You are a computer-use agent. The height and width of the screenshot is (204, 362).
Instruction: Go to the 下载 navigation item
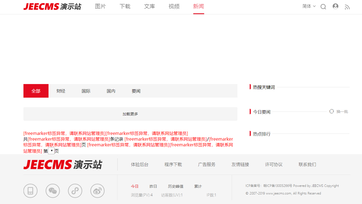(125, 7)
